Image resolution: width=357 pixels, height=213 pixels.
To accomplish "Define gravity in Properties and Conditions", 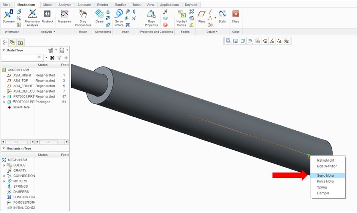I will pos(165,11).
